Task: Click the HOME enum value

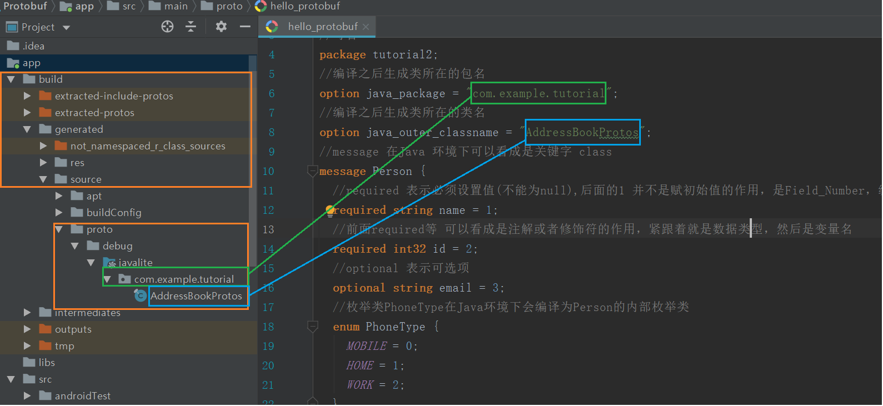Action: pos(360,365)
